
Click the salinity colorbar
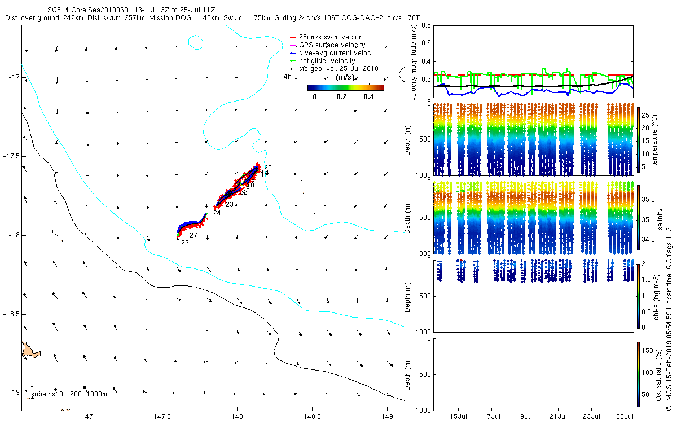point(639,217)
